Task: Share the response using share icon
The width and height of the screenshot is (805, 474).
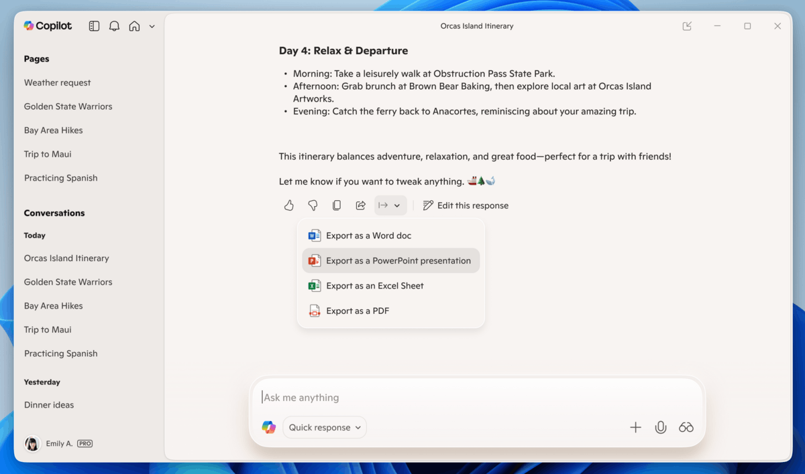Action: click(x=360, y=206)
